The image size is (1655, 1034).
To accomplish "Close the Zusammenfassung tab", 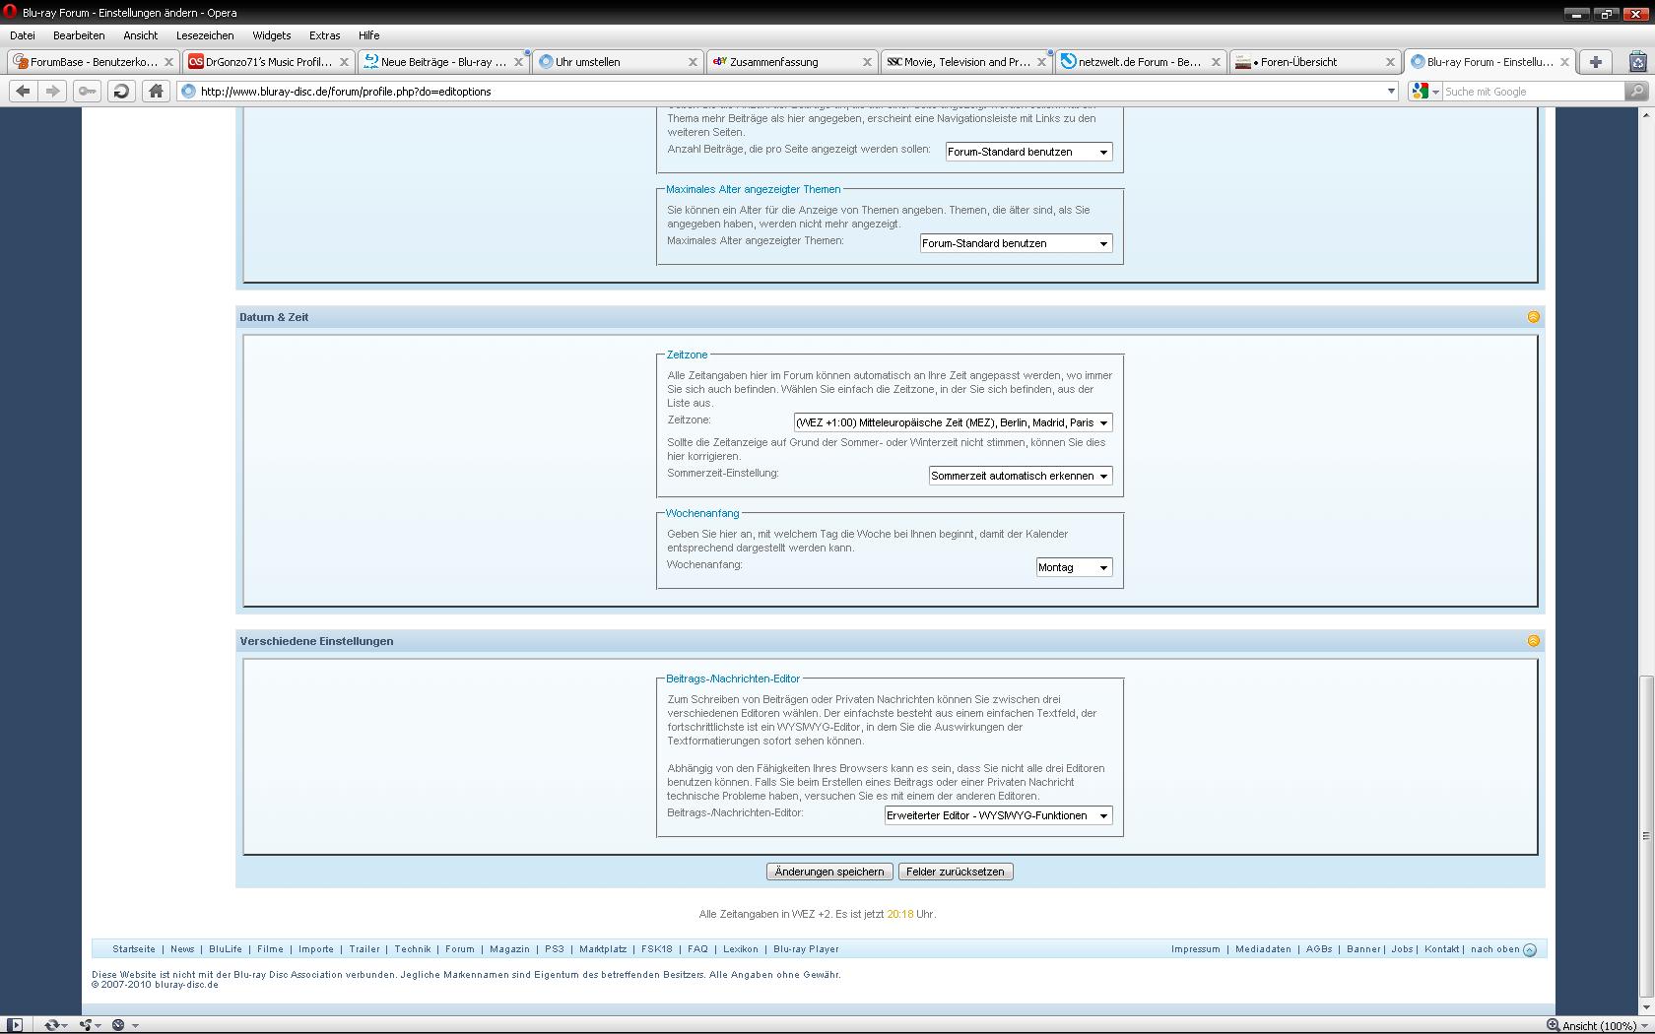I will 867,61.
